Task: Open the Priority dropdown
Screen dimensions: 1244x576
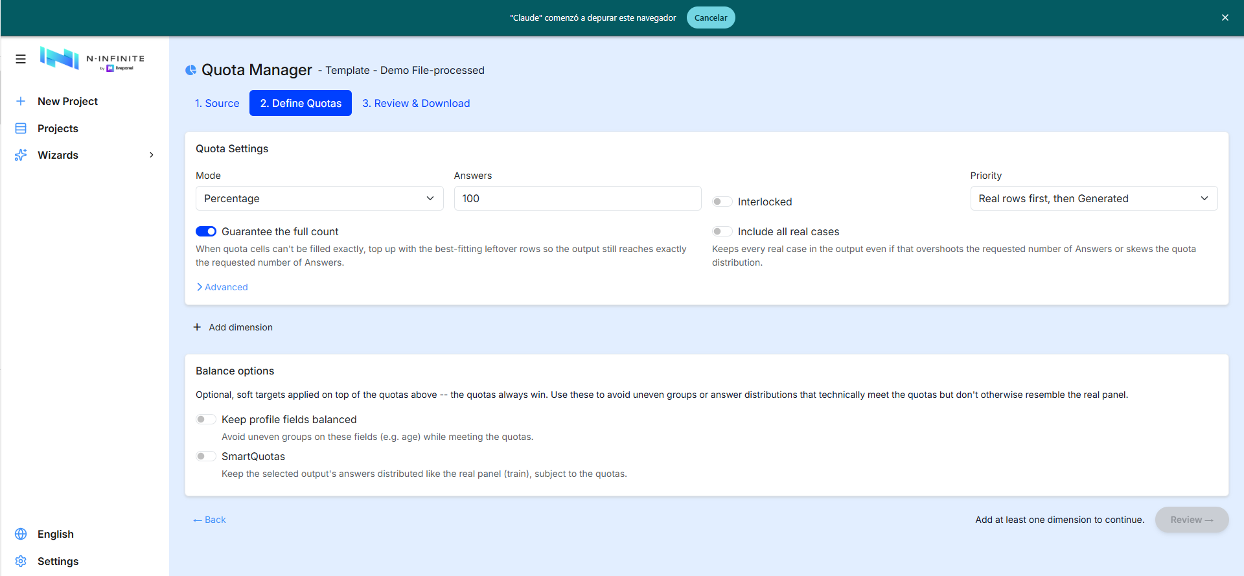Action: point(1094,198)
